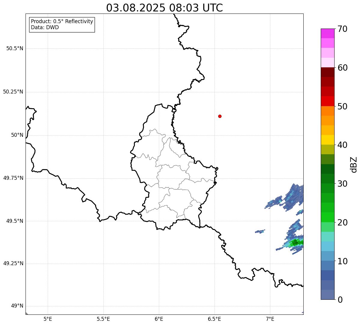Click the colorbar value 20

coord(342,222)
